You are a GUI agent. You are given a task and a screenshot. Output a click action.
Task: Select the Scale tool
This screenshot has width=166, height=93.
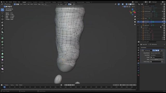click(2, 22)
